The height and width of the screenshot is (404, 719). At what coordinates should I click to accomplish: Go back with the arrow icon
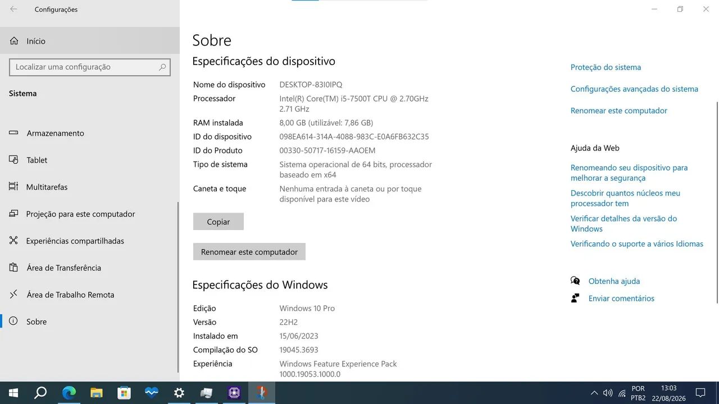click(x=13, y=10)
